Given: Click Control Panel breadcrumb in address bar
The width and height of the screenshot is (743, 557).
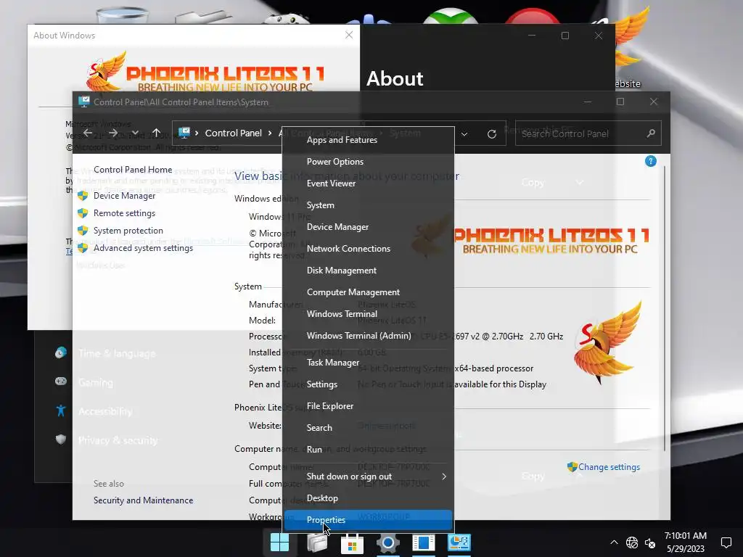Looking at the screenshot, I should coord(233,133).
